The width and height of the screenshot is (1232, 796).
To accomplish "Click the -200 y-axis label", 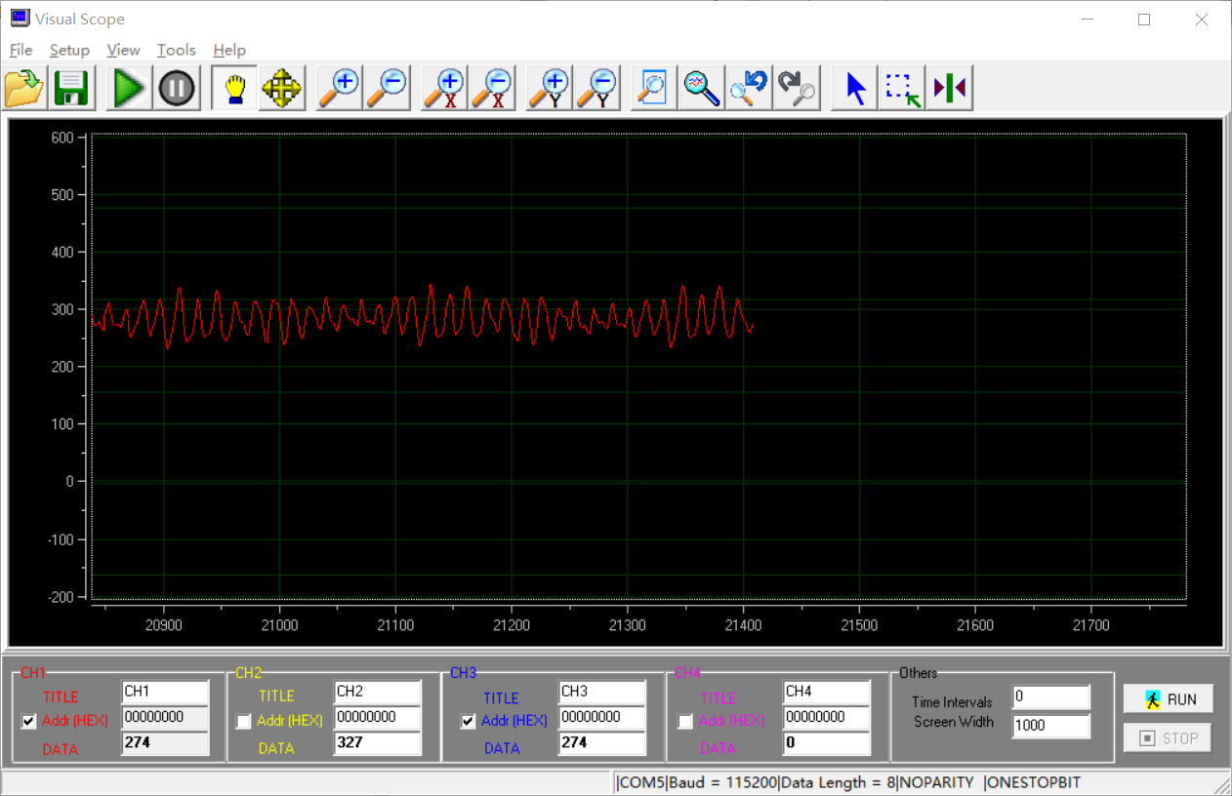I will 60,596.
